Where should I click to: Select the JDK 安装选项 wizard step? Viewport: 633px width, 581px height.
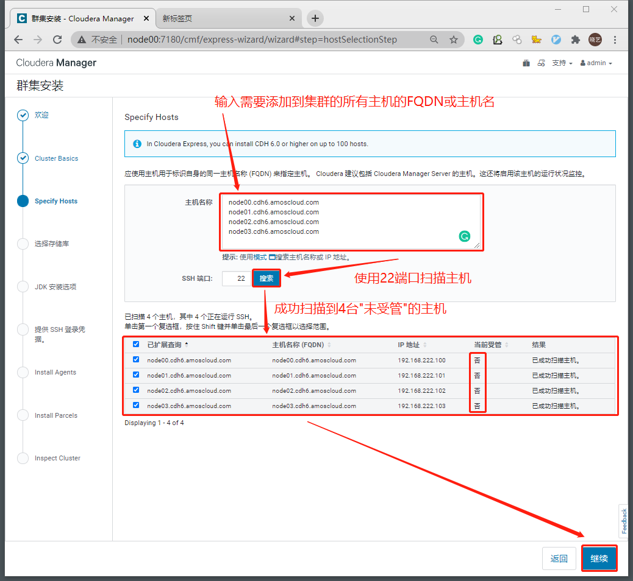[x=55, y=287]
